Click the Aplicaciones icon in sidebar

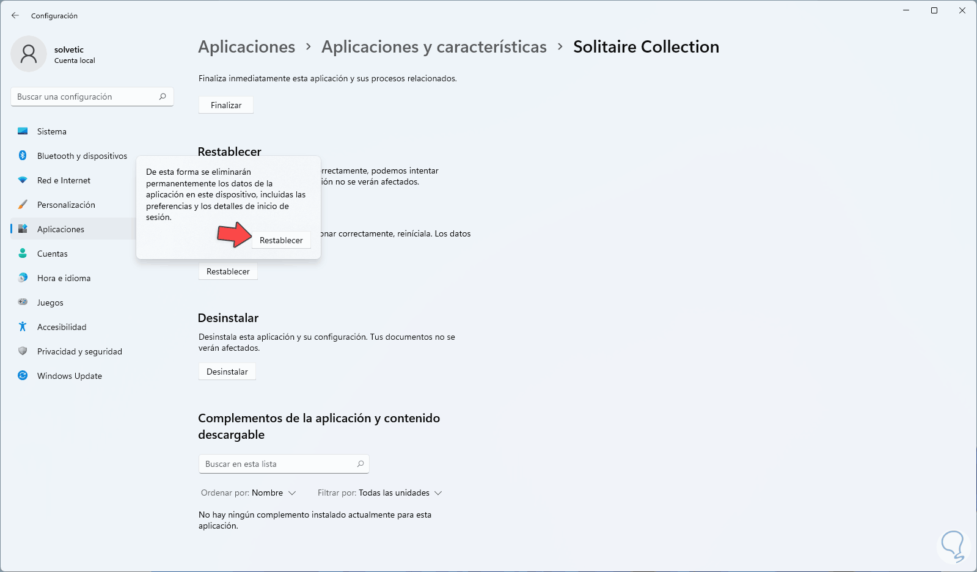point(23,229)
